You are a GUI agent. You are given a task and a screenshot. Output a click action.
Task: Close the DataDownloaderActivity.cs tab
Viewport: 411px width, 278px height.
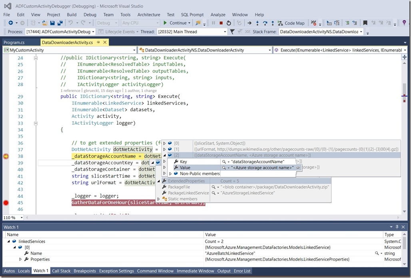pos(105,42)
